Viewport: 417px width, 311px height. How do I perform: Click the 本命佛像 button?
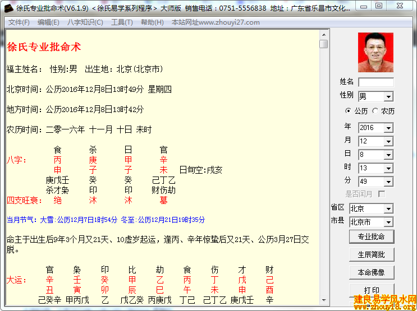pos(371,273)
